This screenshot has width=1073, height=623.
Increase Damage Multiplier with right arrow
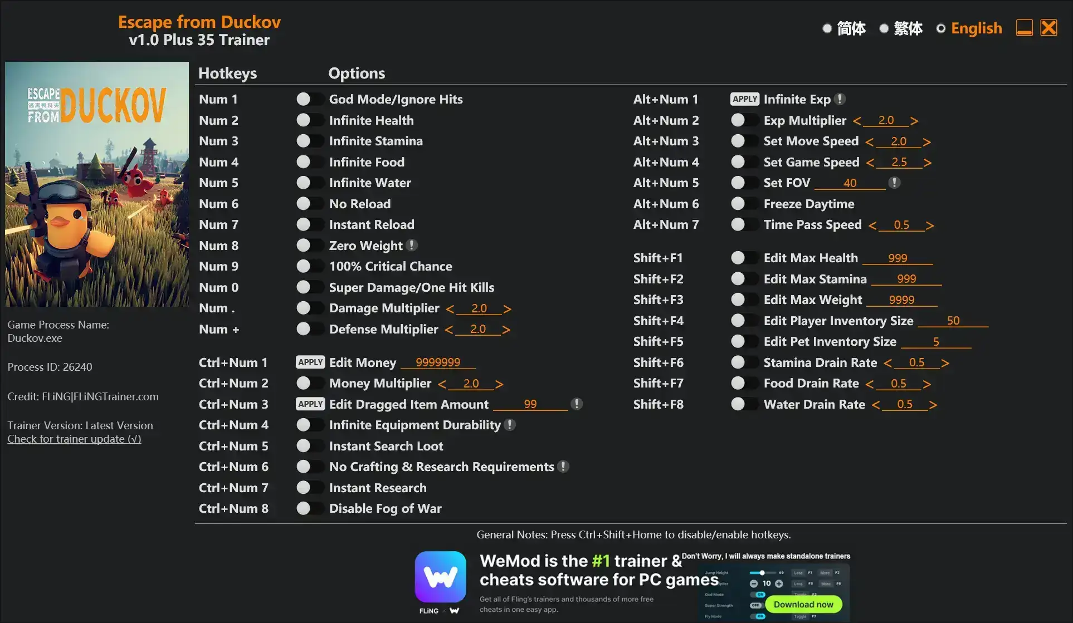tap(507, 308)
